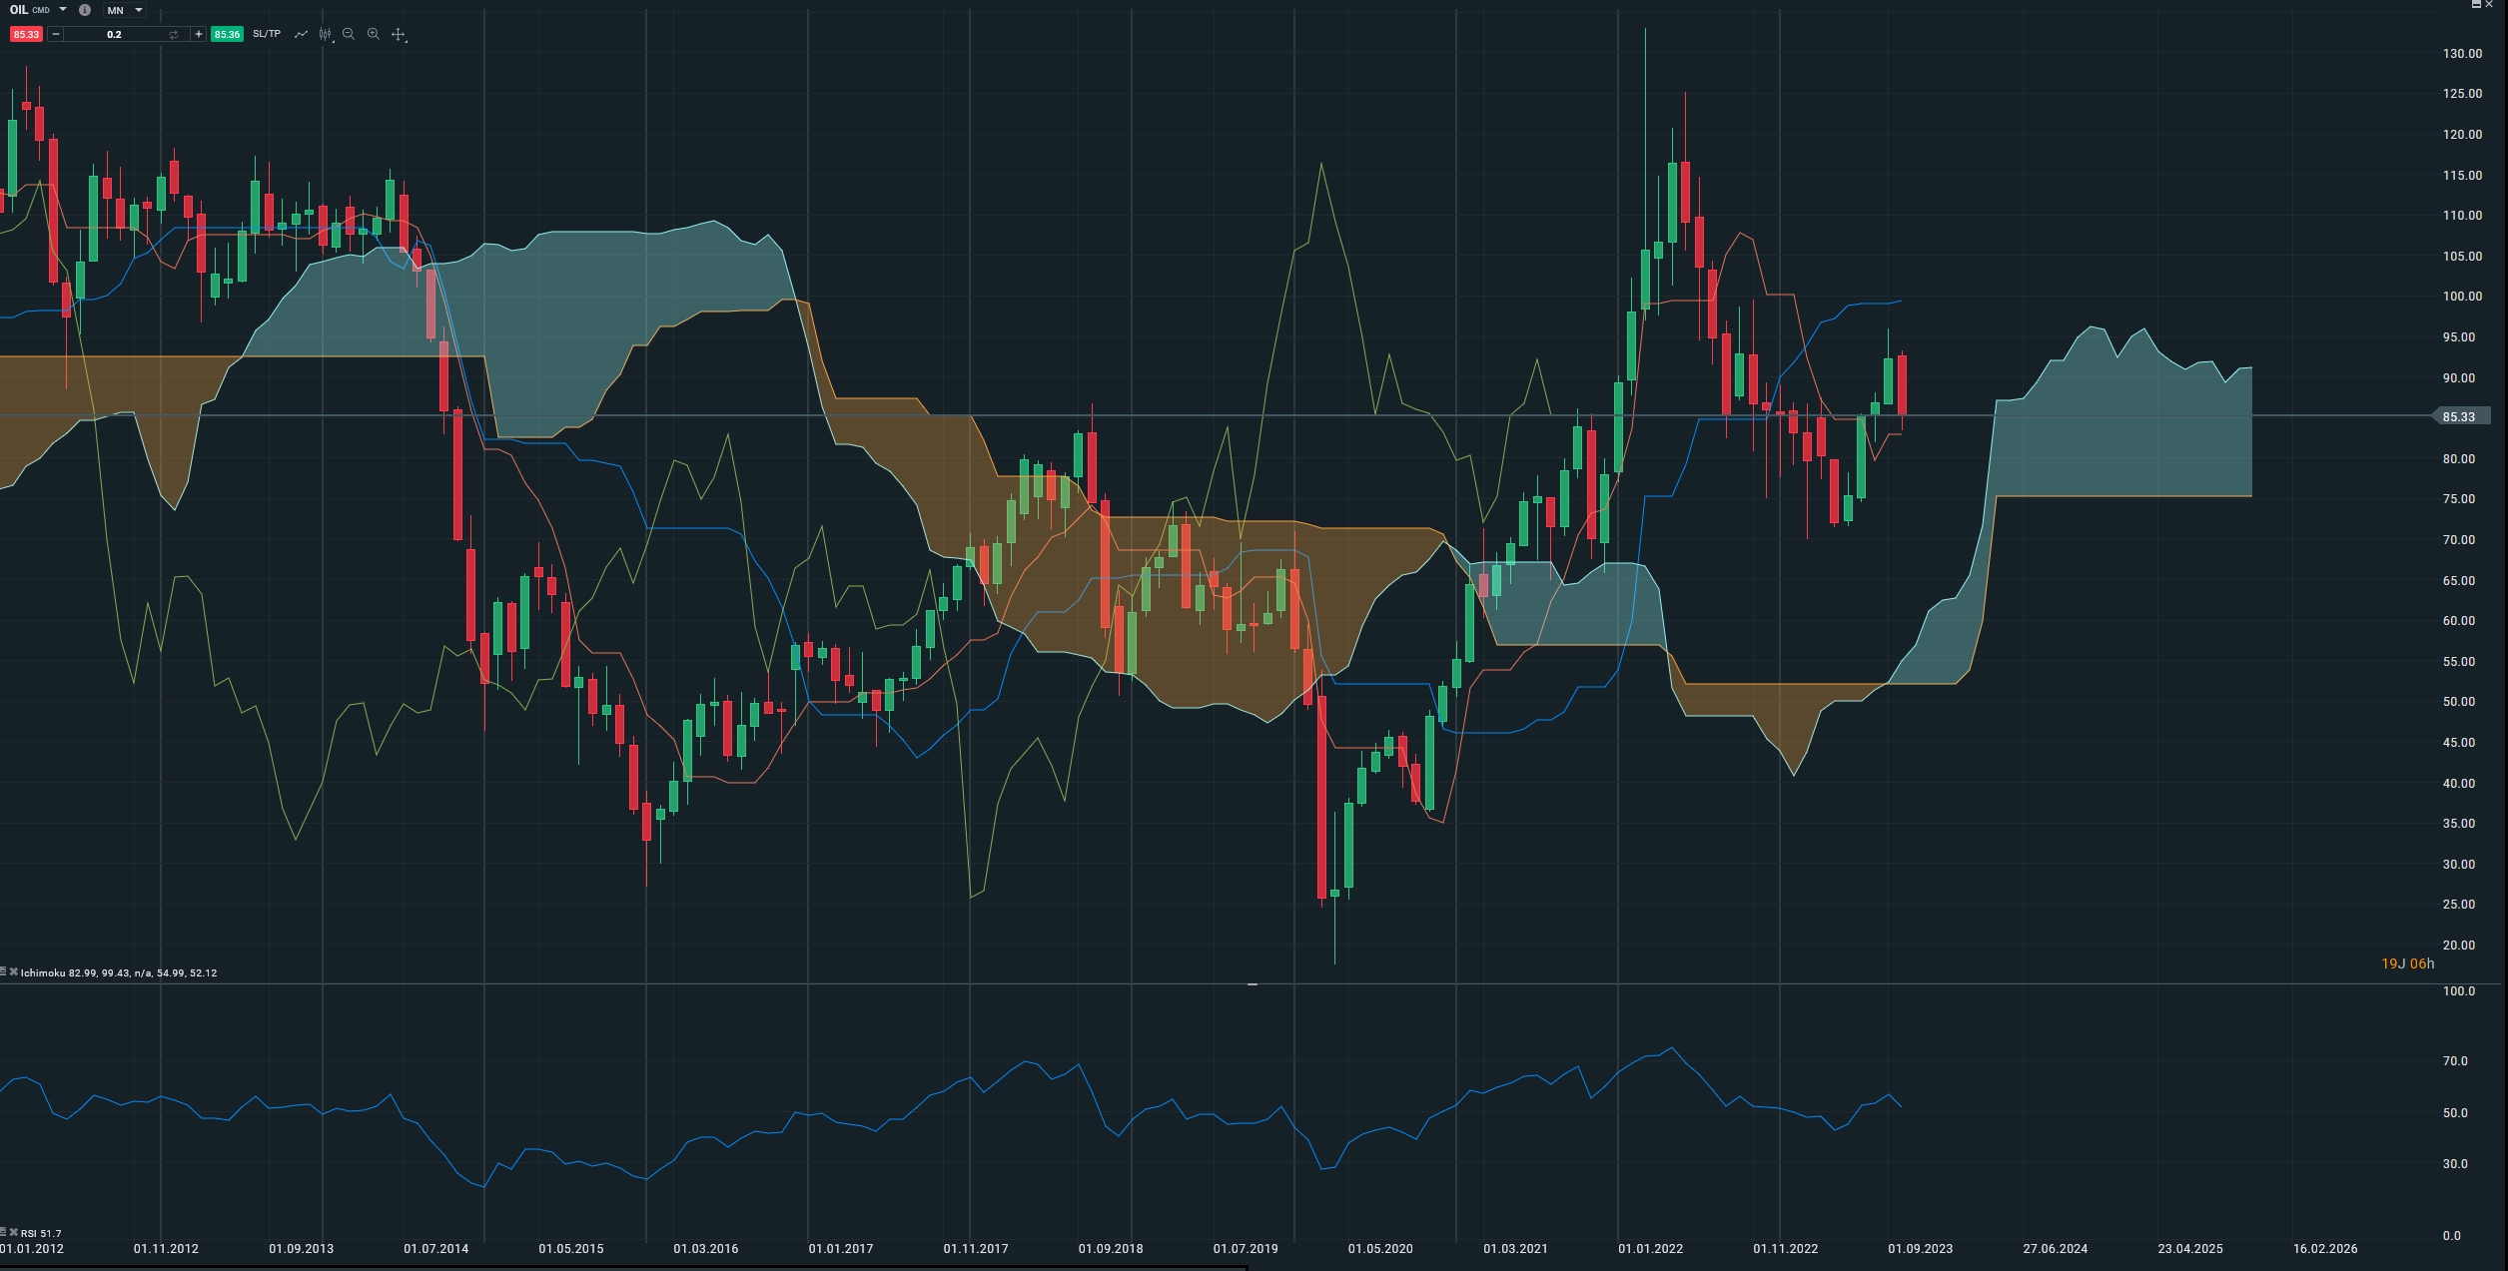Screen dimensions: 2508x1271
Task: Open the MN timeframe dropdown
Action: coord(125,10)
